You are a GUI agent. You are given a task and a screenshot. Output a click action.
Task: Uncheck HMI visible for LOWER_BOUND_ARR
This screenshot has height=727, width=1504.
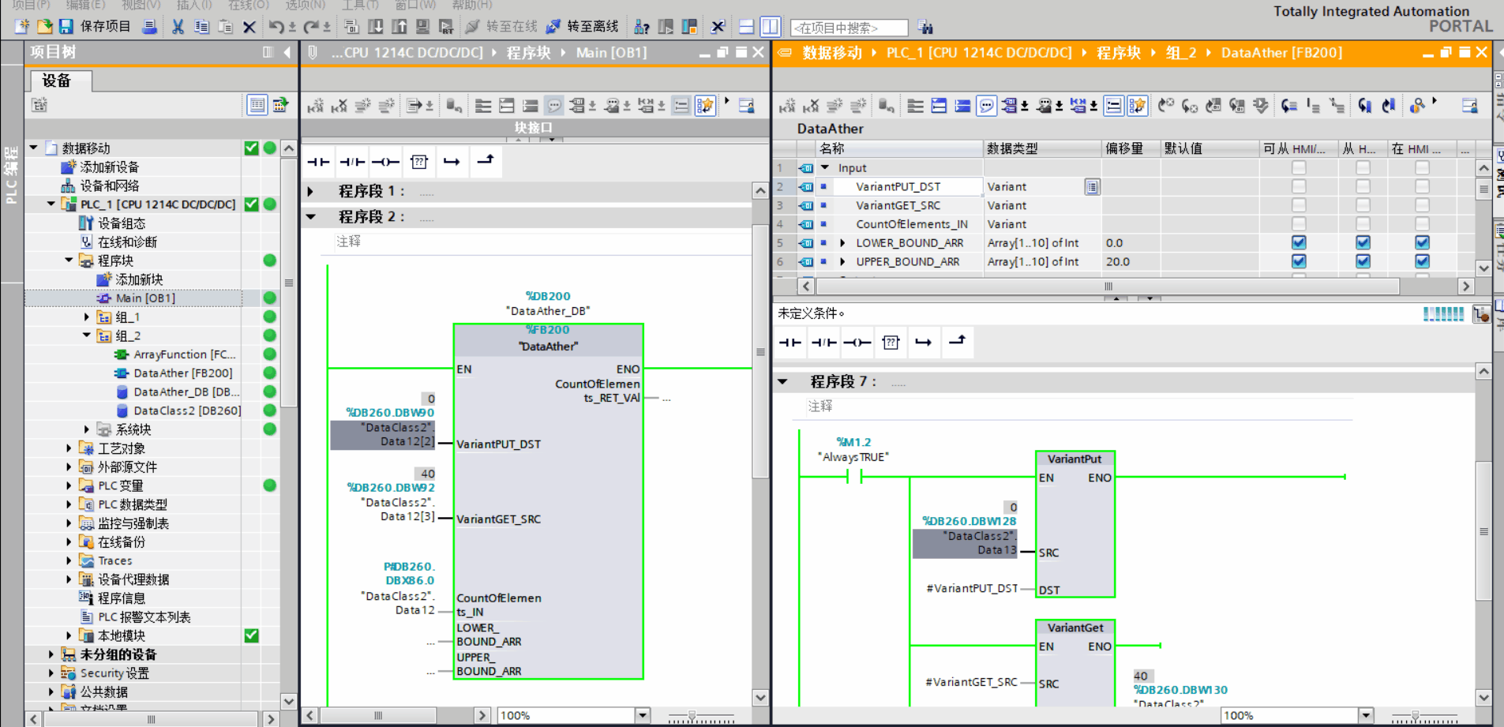1422,242
